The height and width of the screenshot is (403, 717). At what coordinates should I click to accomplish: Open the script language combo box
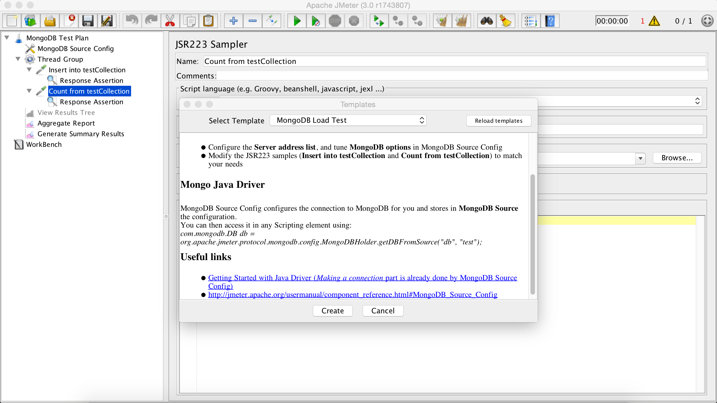tap(697, 101)
